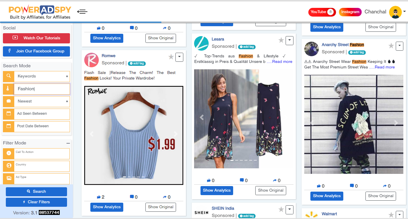Click Show Analytics on the Lesara ad
Screen dimensions: 408x219
pyautogui.click(x=217, y=190)
